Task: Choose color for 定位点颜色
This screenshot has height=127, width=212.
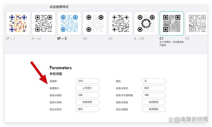Action: (x=154, y=109)
